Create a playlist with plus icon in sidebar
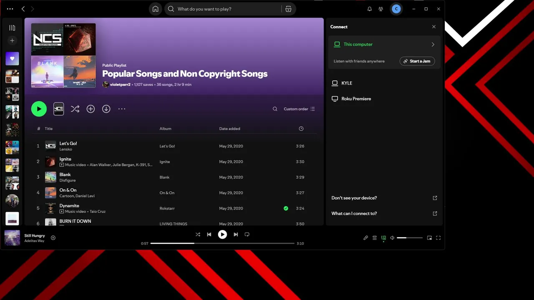 tap(12, 40)
